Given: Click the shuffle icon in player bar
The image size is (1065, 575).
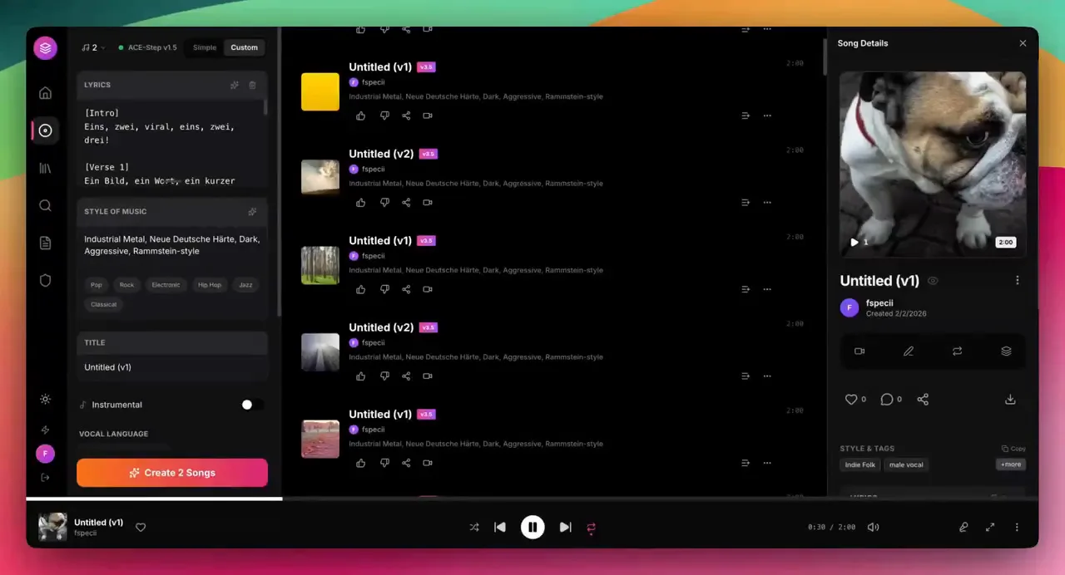Looking at the screenshot, I should [x=474, y=527].
